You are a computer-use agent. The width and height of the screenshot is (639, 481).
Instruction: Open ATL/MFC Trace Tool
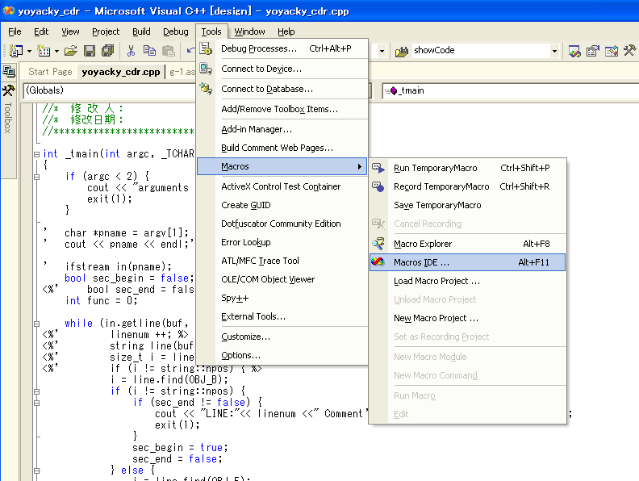pos(282,261)
